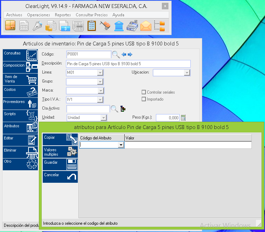Viewport: 265px width, 232px height.
Task: Click magnifier search icon beside Código
Action: pyautogui.click(x=116, y=54)
